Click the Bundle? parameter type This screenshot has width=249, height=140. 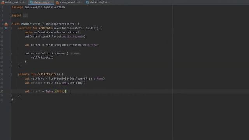click(91, 28)
